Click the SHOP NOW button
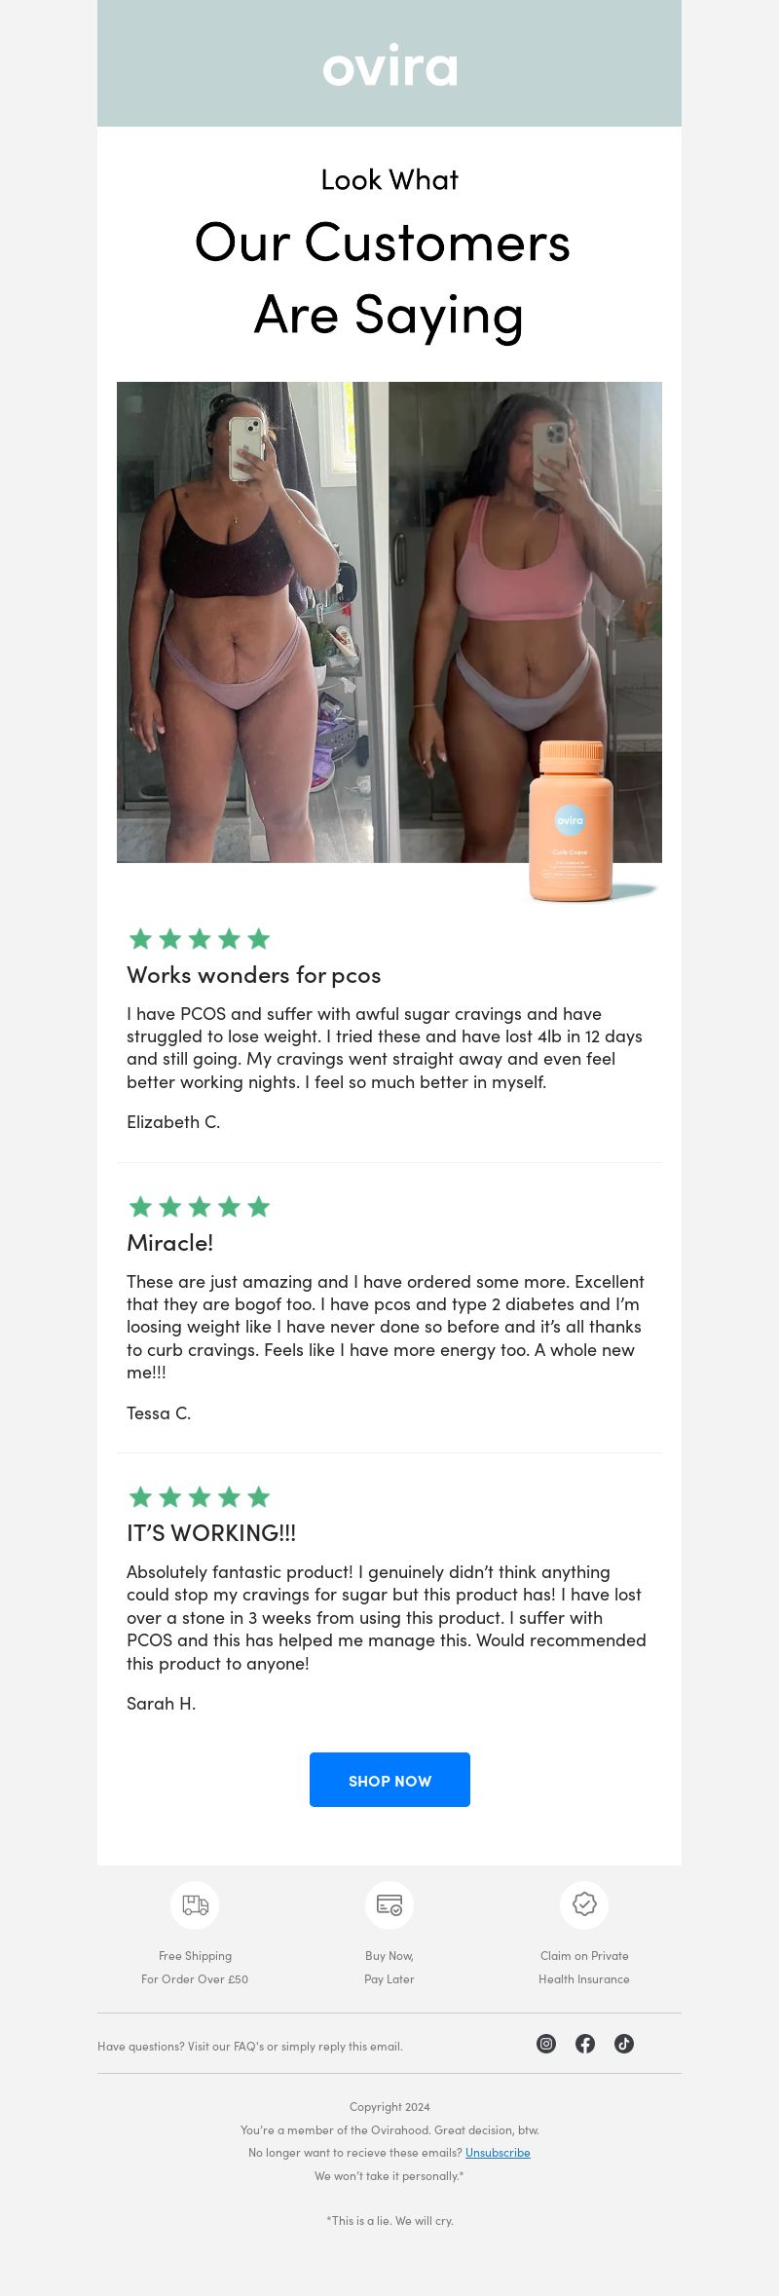 coord(389,1780)
